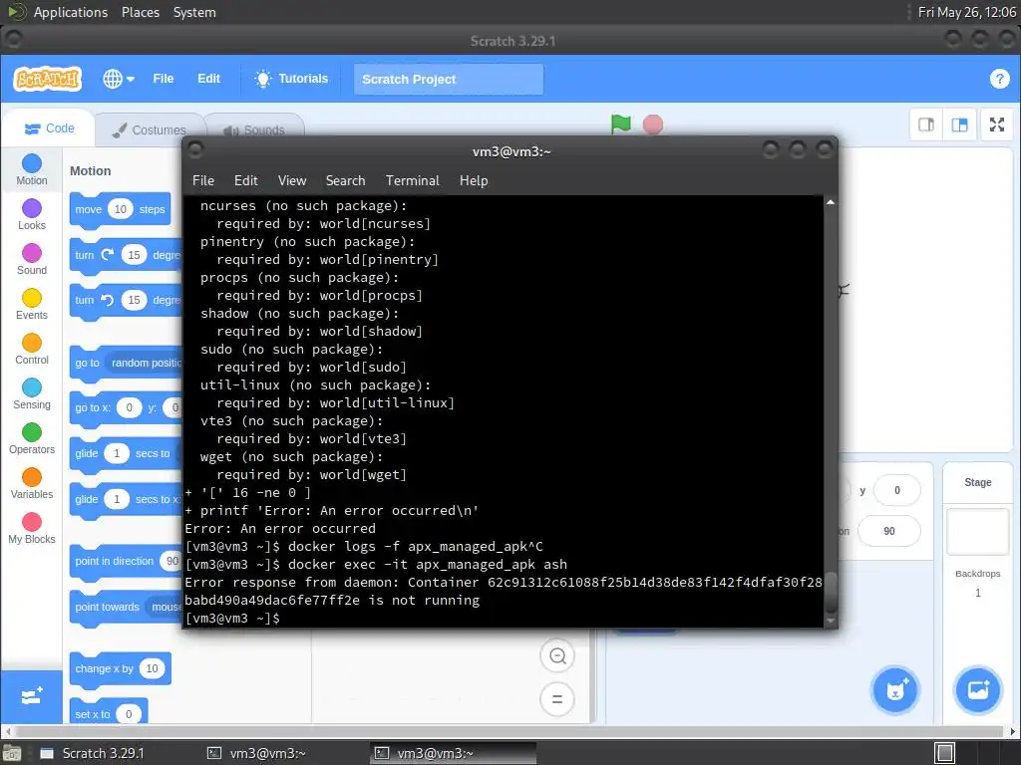Open the terminal View menu
Viewport: 1021px width, 765px height.
tap(292, 180)
